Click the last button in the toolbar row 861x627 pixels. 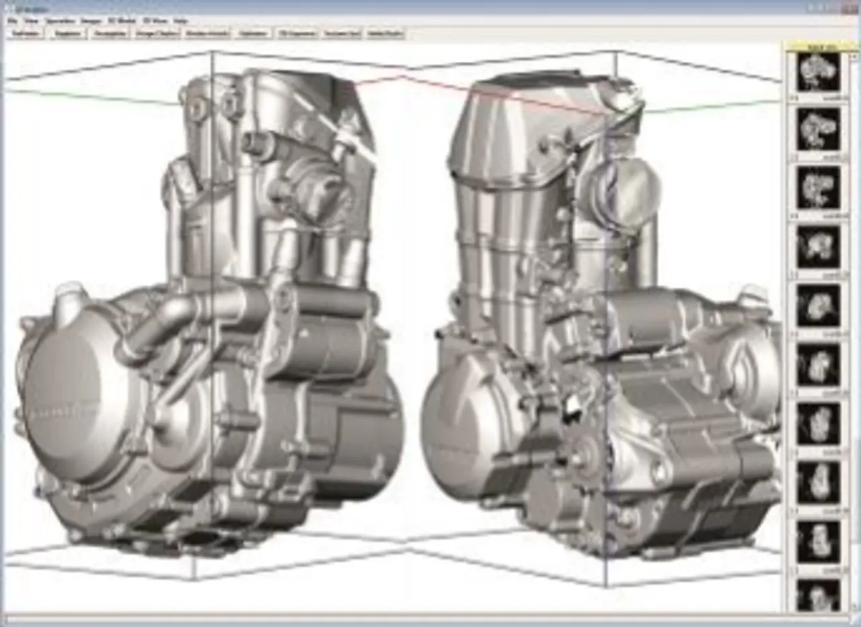pyautogui.click(x=385, y=34)
